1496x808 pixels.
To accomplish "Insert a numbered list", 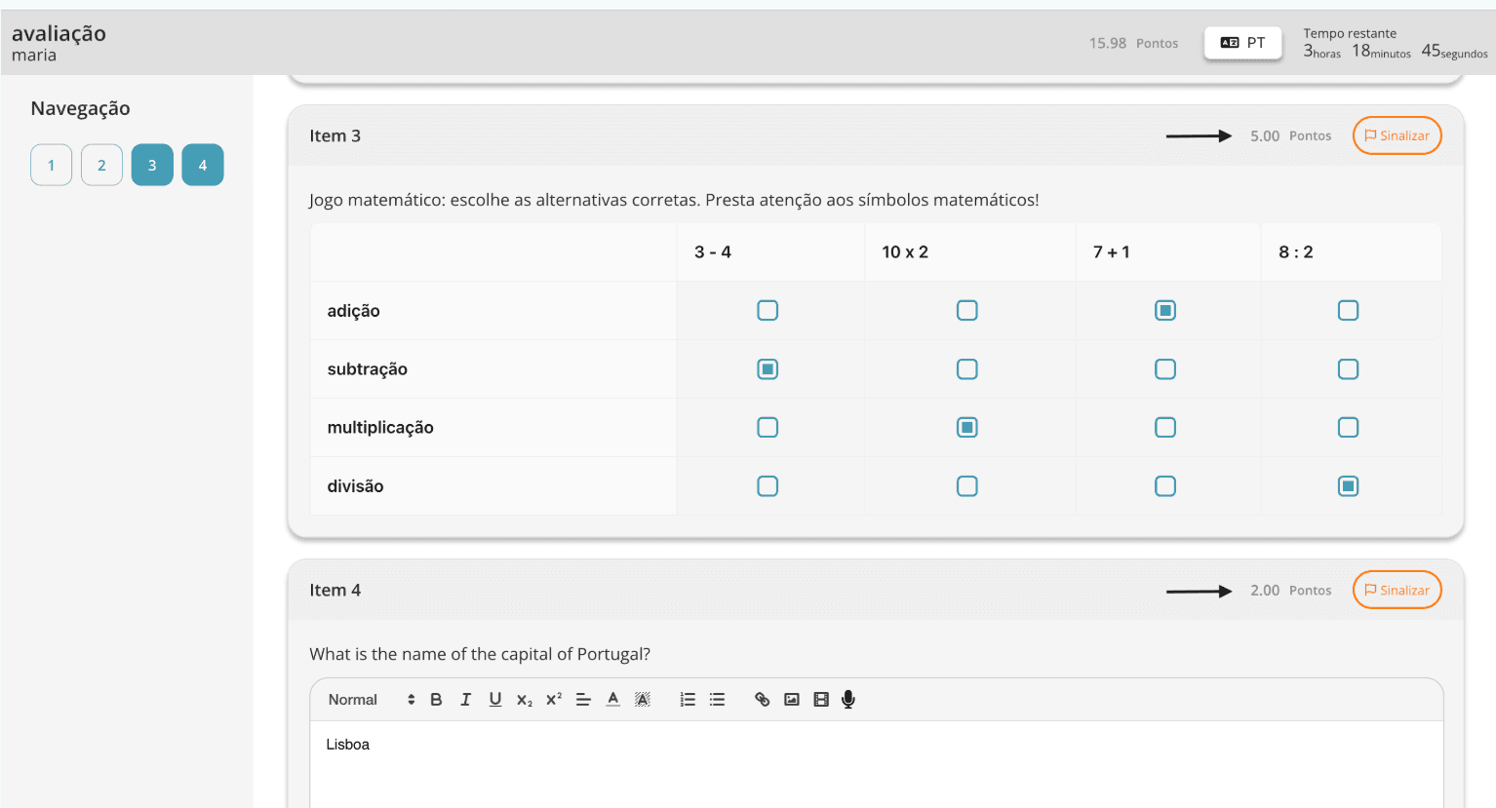I will [x=688, y=700].
